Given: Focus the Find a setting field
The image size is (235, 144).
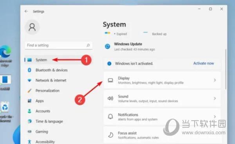Looking at the screenshot, I should tap(59, 46).
